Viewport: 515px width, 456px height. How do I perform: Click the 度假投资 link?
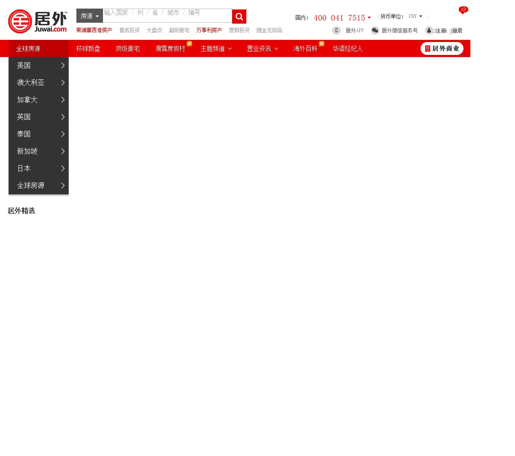(x=239, y=30)
